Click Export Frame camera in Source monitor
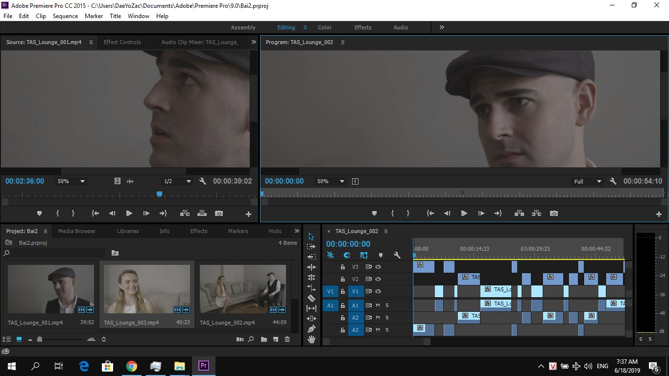The width and height of the screenshot is (669, 376). click(219, 213)
